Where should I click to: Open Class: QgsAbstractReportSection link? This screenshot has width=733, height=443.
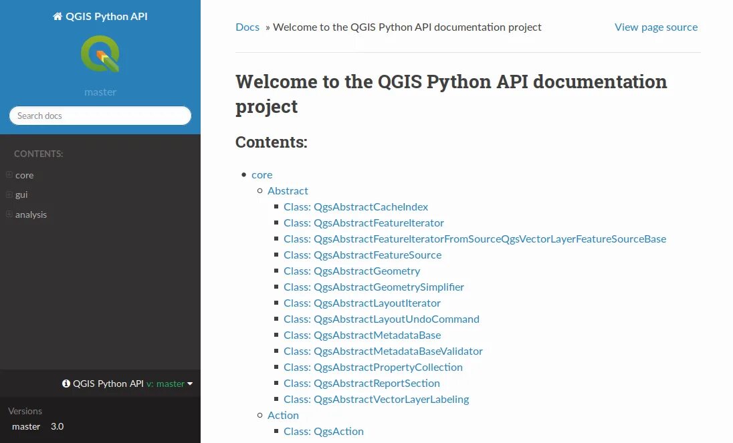pyautogui.click(x=362, y=384)
